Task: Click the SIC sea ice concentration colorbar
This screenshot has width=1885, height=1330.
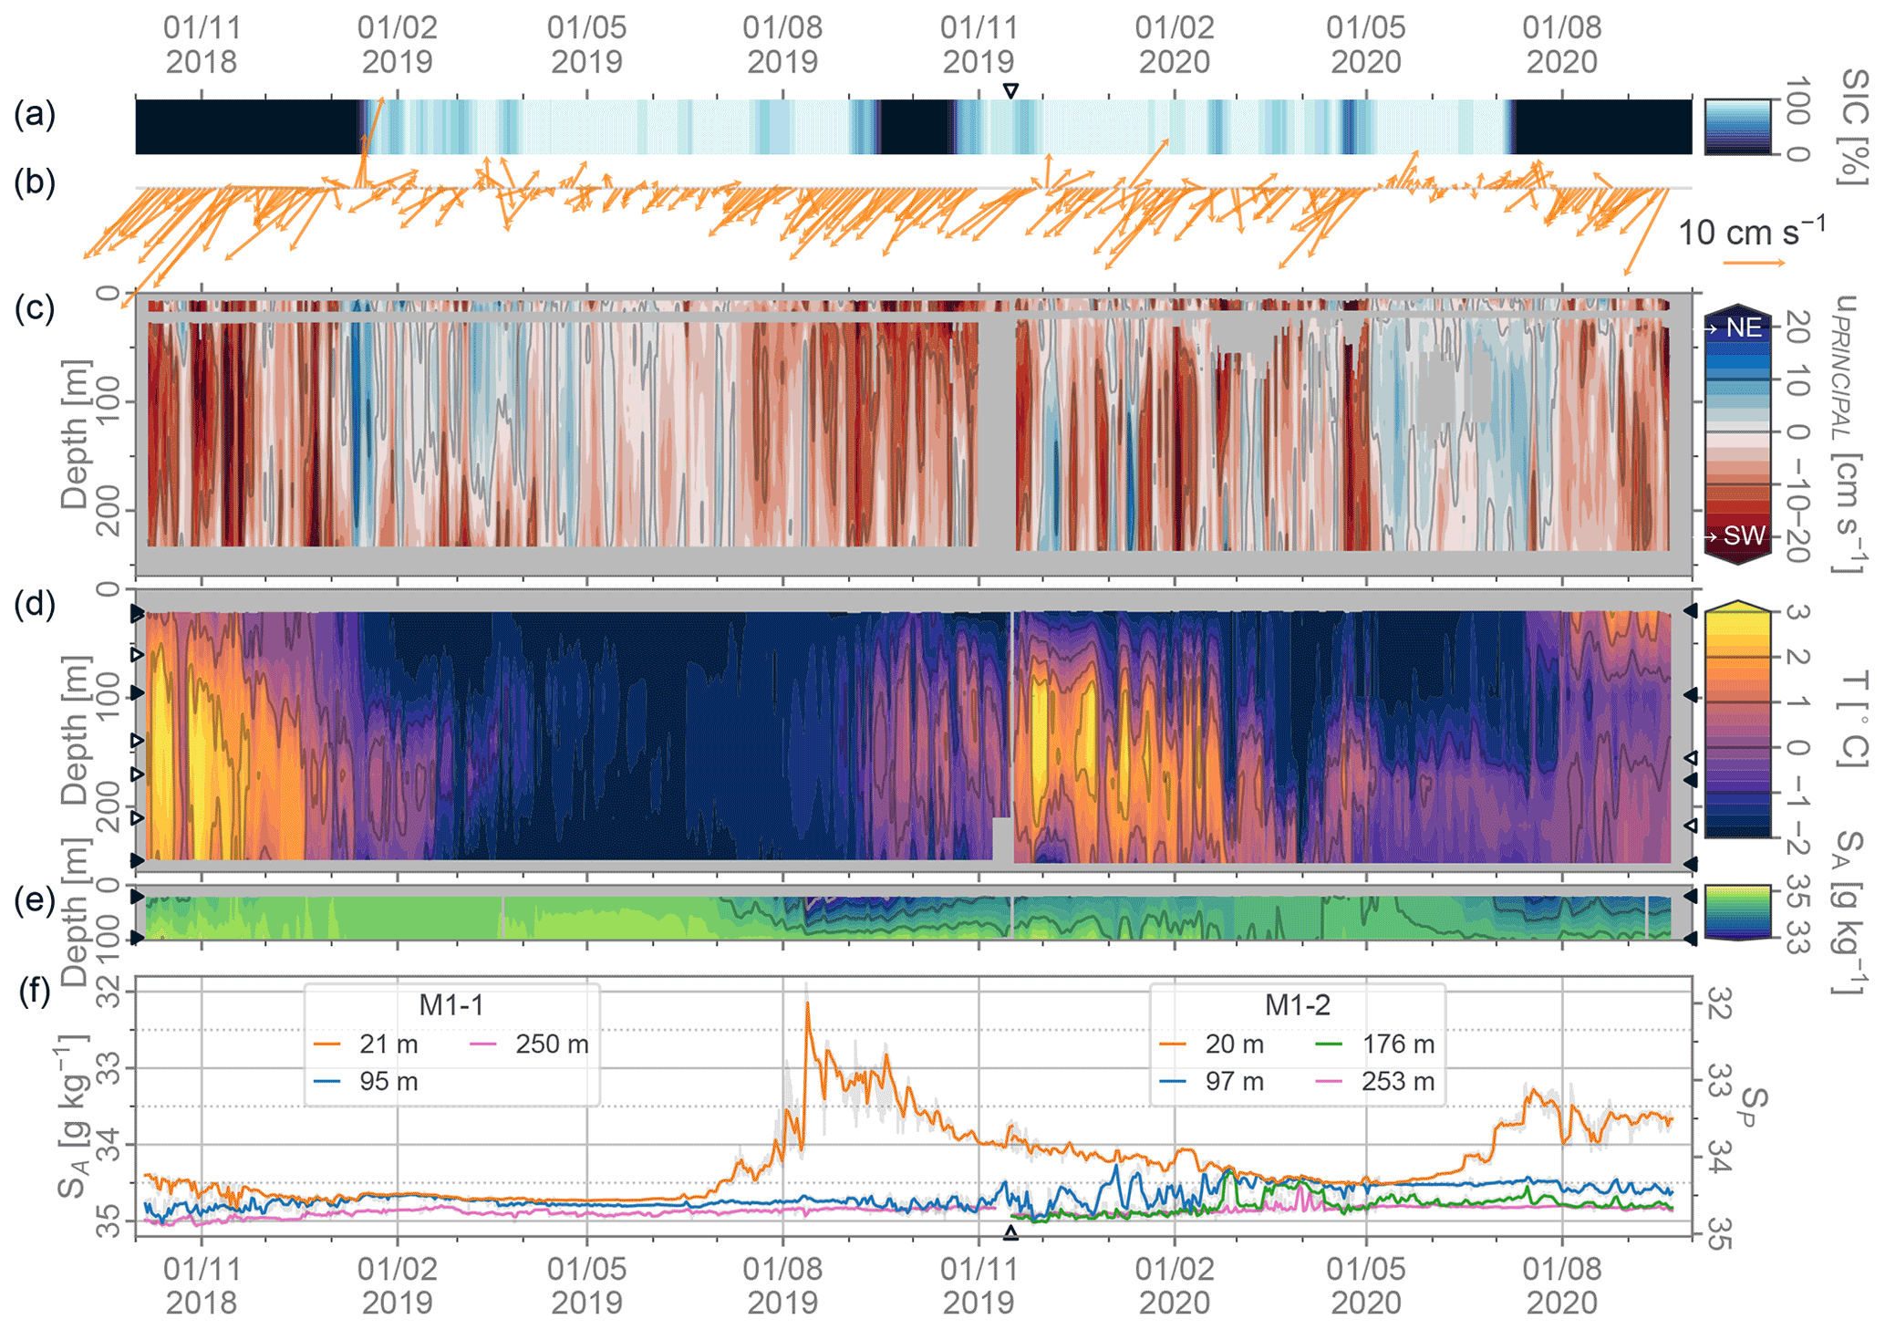Action: 1737,126
